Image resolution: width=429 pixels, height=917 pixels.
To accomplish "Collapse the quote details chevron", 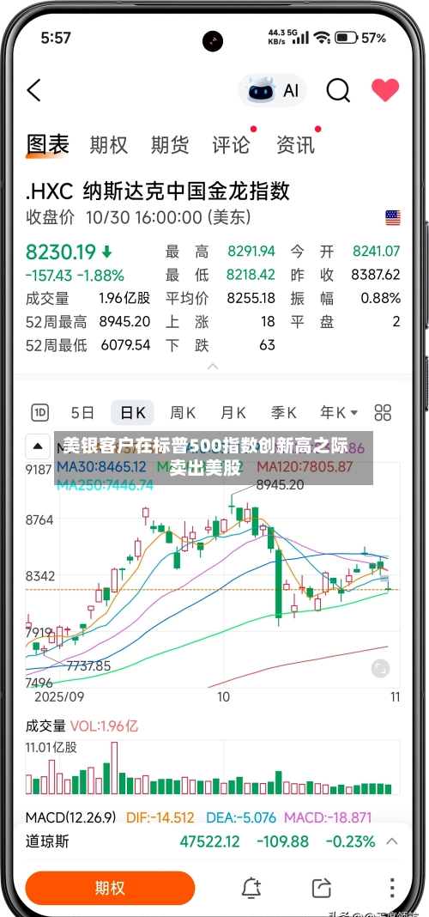I will (213, 367).
